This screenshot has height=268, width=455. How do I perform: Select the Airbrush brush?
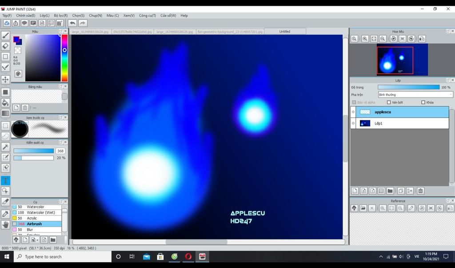coord(36,224)
